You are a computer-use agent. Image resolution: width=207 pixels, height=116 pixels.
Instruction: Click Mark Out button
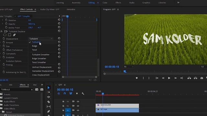(149, 78)
